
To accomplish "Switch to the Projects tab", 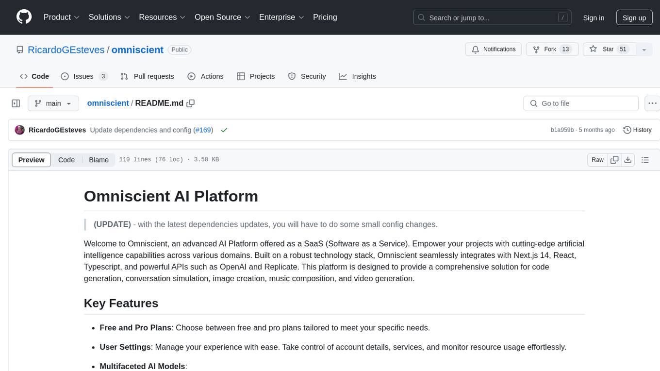I will click(256, 76).
